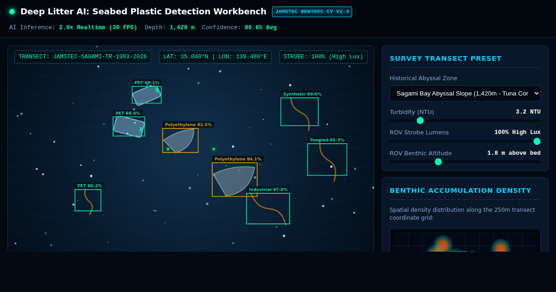
Task: Click the benthic density heatmap
Action: (465, 241)
